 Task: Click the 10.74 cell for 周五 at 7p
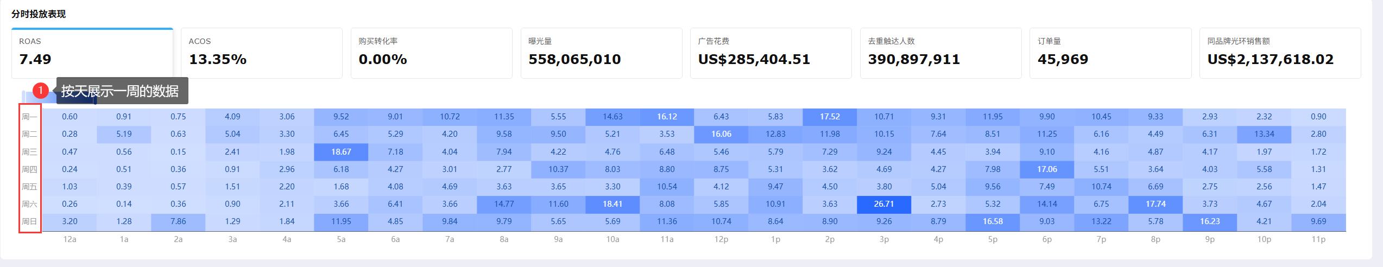coord(1101,187)
